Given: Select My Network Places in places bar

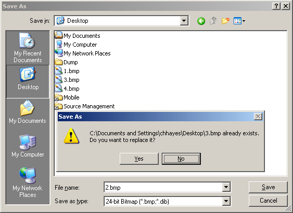Looking at the screenshot, I should point(28,182).
